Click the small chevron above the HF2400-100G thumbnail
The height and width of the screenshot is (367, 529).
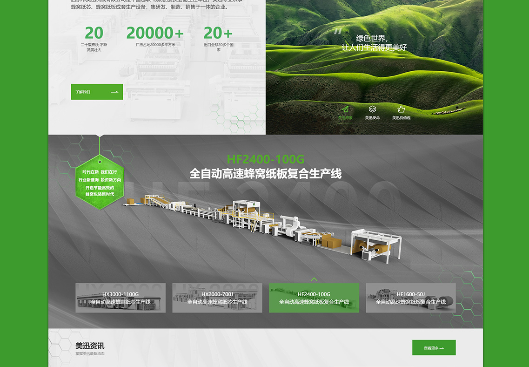tap(314, 279)
